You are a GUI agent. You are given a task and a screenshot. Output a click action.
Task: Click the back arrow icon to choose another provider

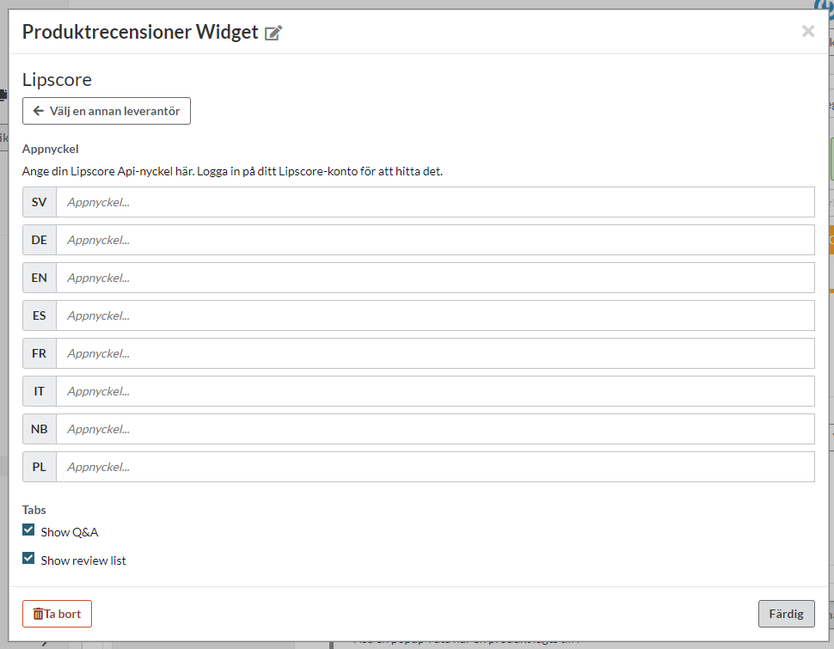(38, 111)
